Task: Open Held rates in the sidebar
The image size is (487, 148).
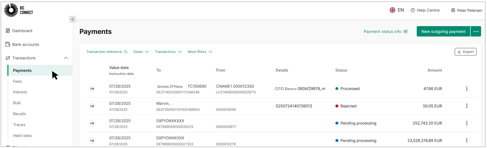Action: [x=22, y=136]
